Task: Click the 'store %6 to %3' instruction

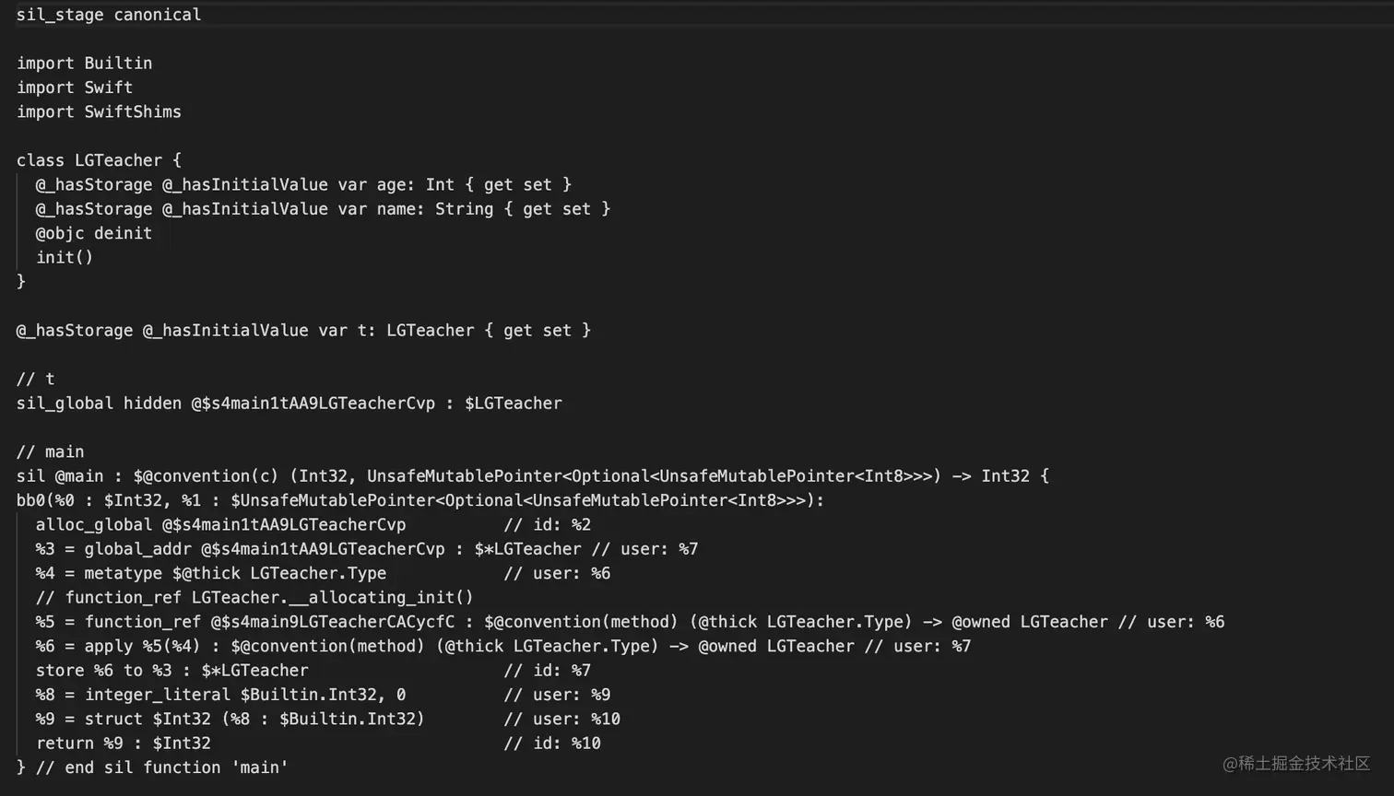Action: click(x=171, y=670)
